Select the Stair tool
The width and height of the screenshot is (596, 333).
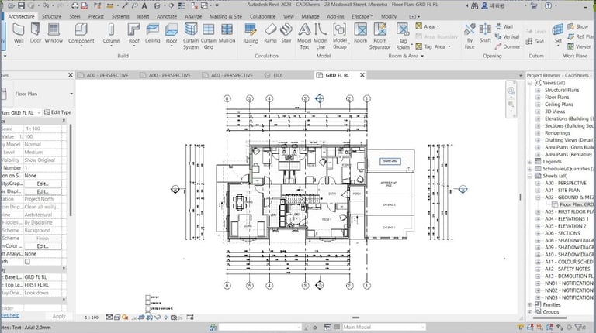click(x=286, y=33)
